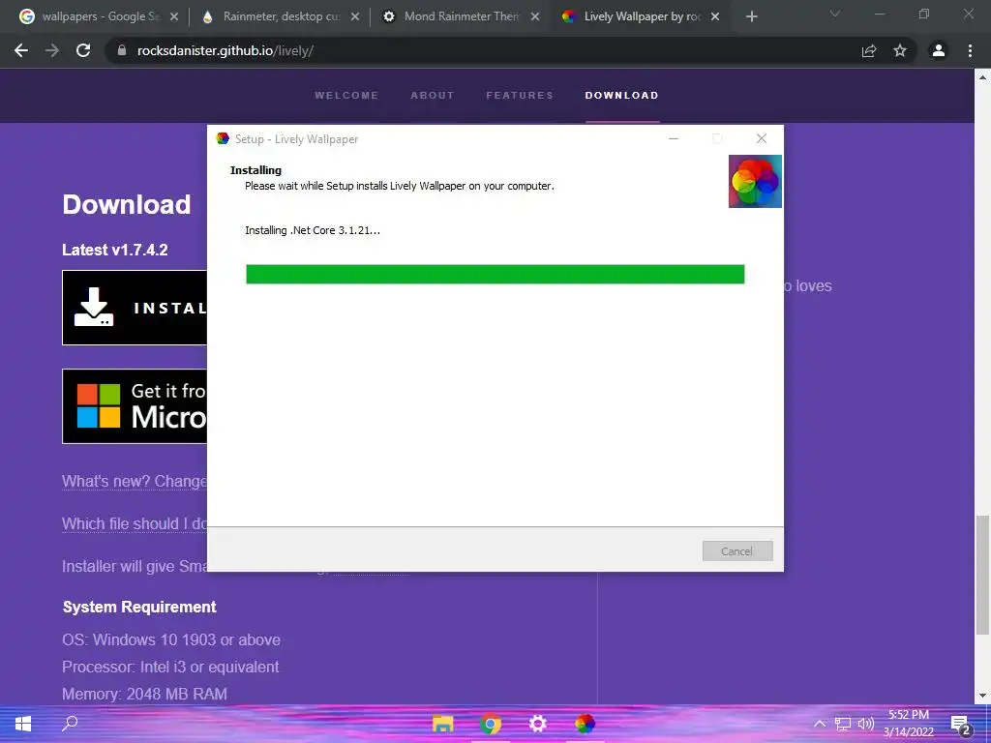
Task: Close the Rainmeter desktop tab
Action: (x=355, y=16)
